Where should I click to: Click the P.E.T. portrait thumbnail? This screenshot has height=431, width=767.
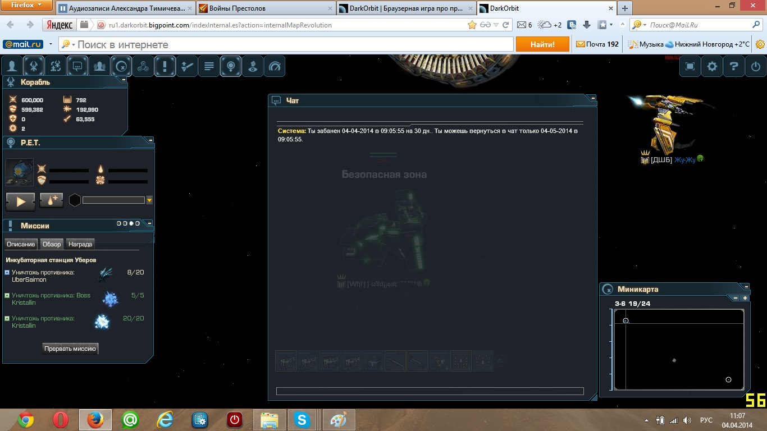click(20, 172)
